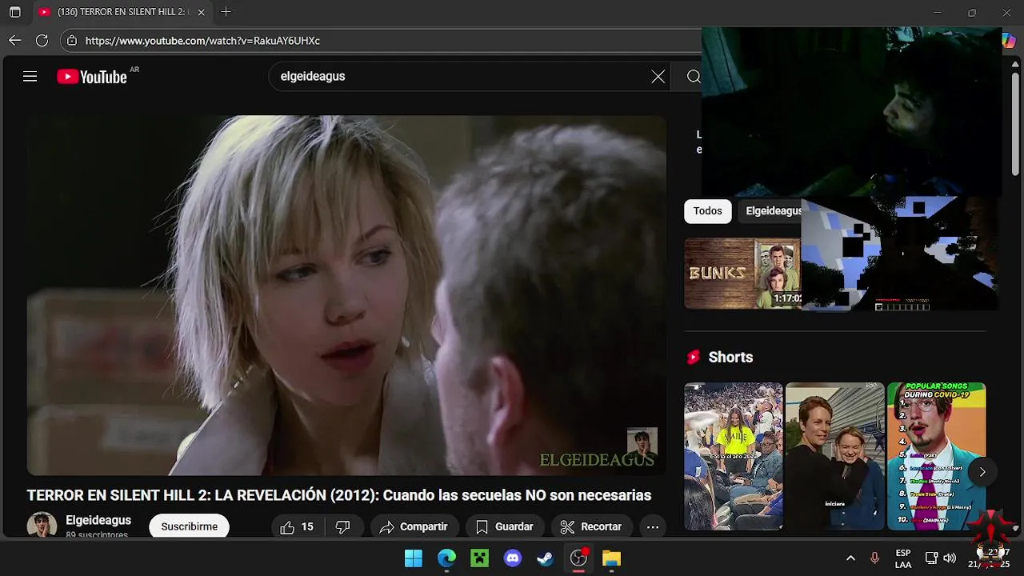Open OBS Studio from the taskbar

point(578,558)
